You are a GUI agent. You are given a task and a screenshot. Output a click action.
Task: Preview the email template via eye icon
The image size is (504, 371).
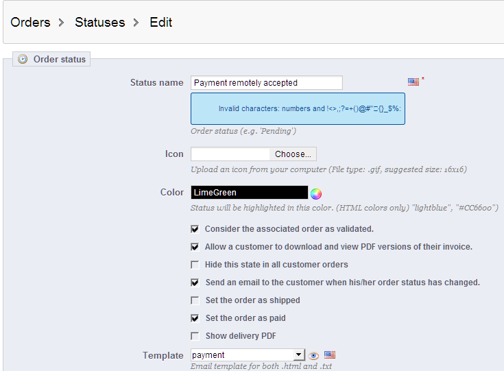(x=313, y=355)
